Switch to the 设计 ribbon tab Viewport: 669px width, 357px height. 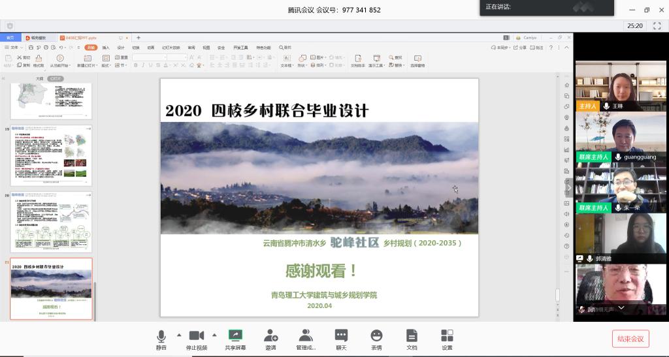[x=121, y=48]
